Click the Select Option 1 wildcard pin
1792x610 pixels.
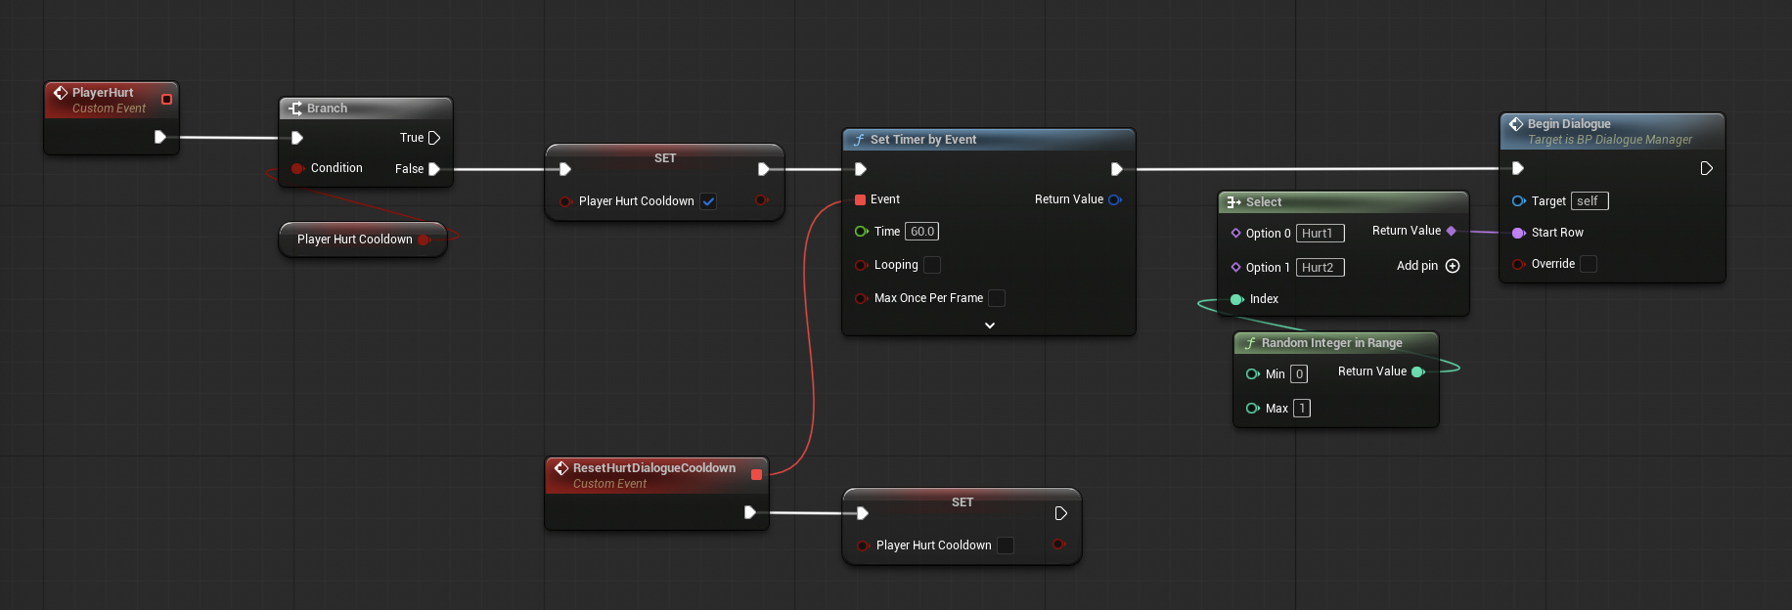[x=1236, y=267]
